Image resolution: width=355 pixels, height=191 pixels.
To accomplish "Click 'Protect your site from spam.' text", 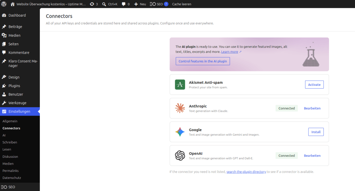I will pos(208,87).
